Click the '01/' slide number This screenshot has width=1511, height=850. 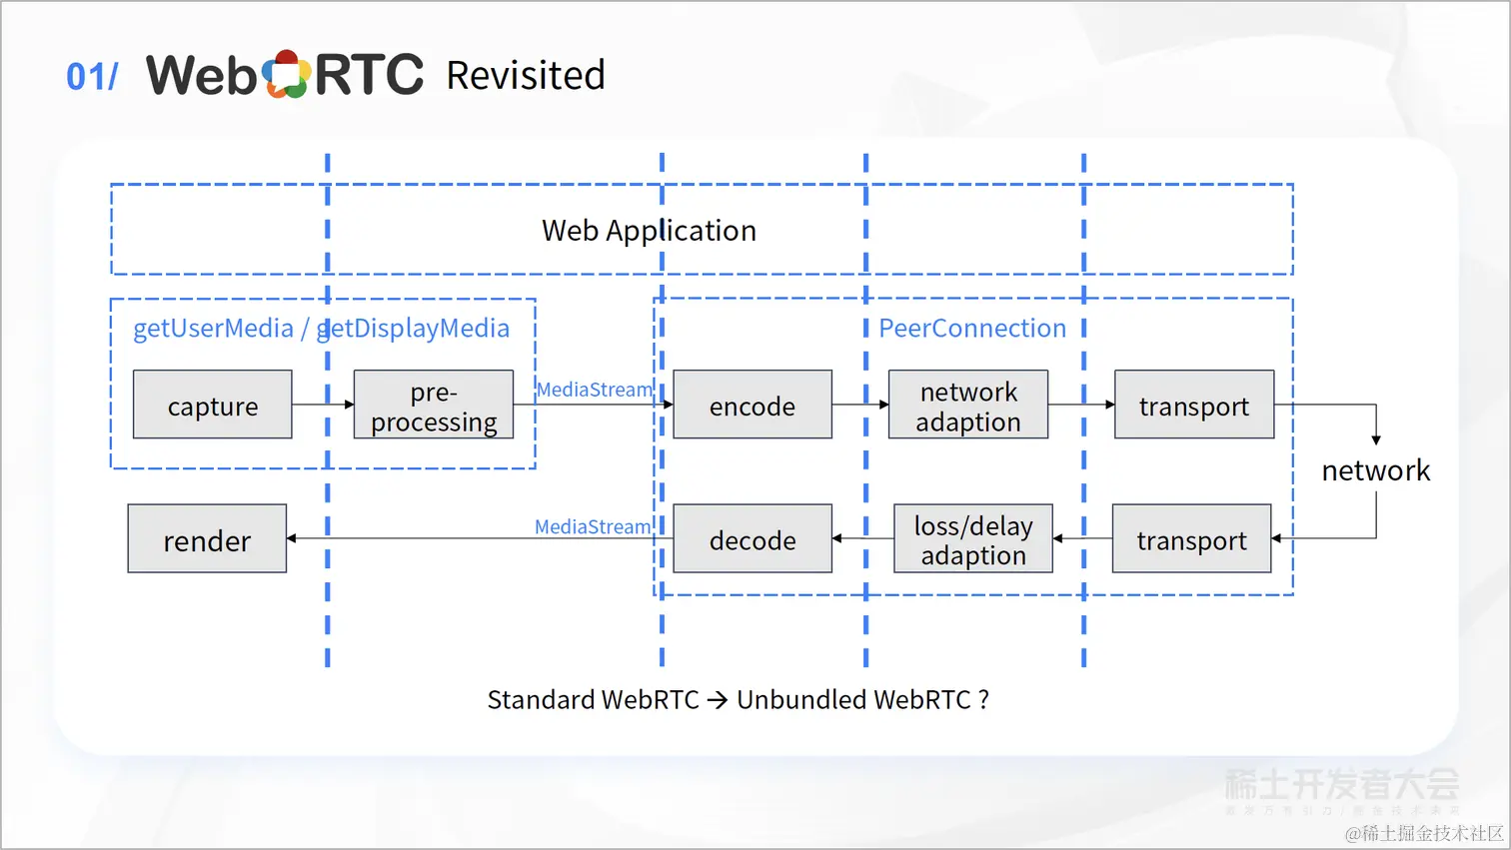pos(92,77)
